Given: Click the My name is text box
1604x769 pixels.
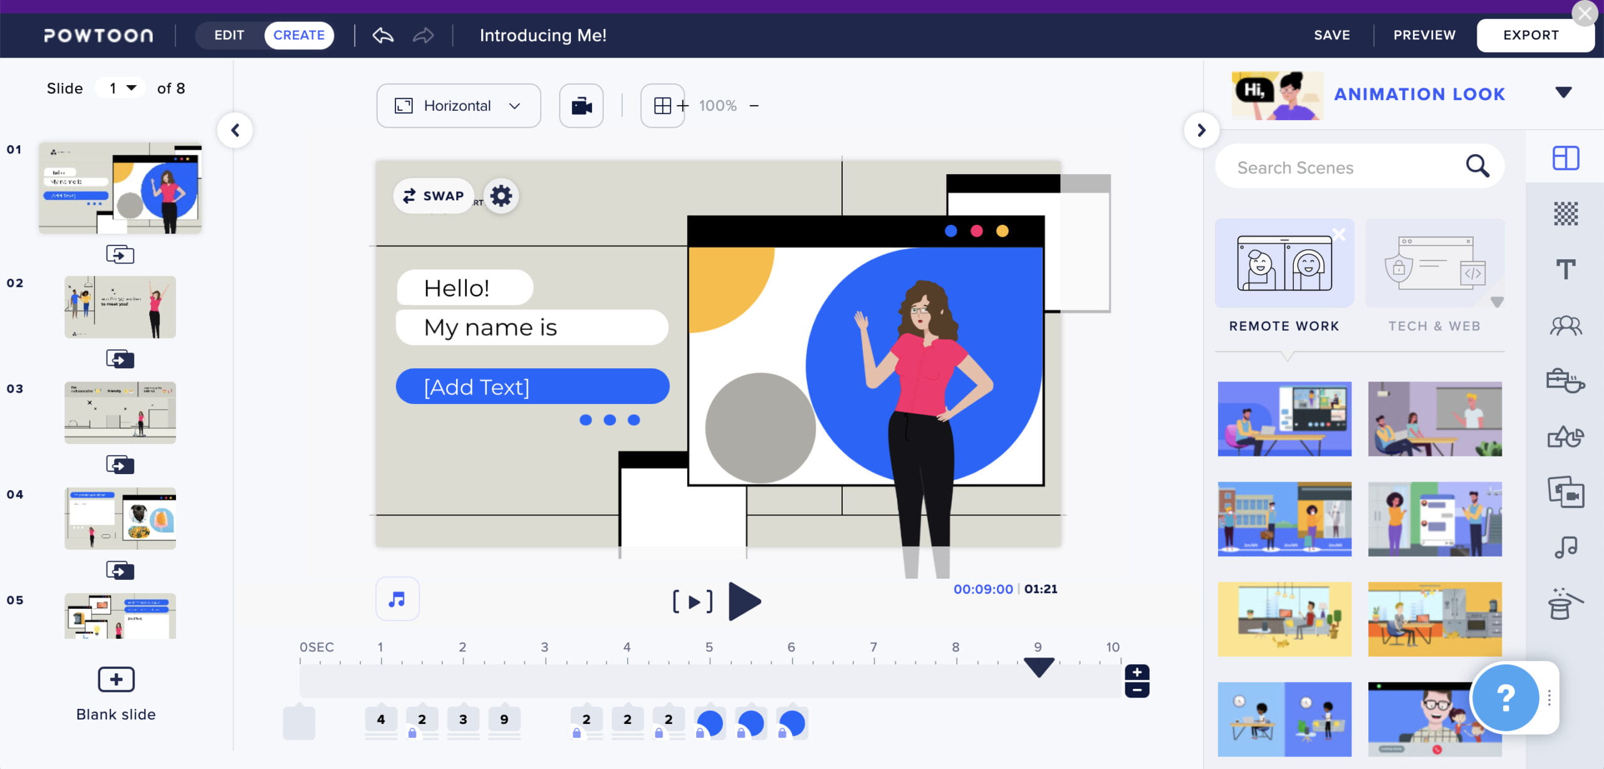Looking at the screenshot, I should pos(532,327).
